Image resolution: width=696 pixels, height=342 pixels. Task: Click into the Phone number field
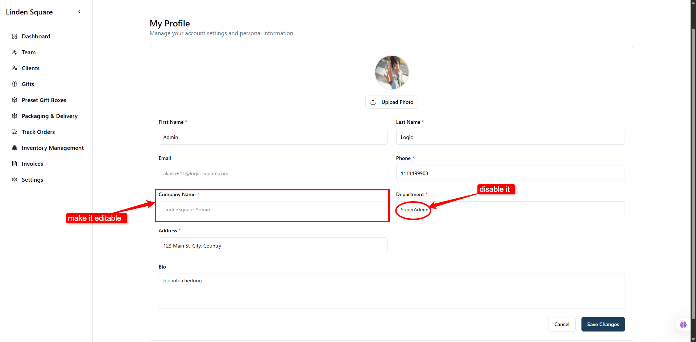click(510, 173)
